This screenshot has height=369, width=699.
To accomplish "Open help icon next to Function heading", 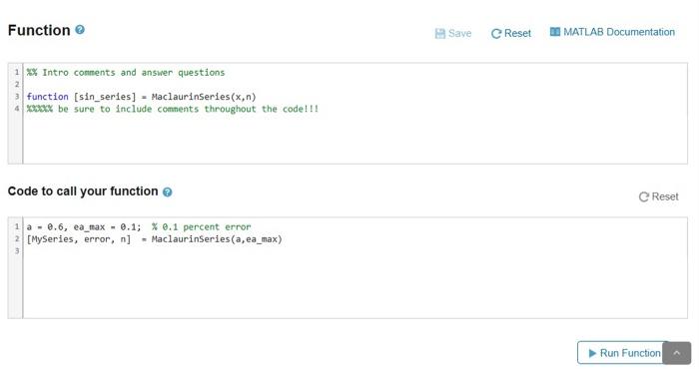I will click(x=80, y=30).
